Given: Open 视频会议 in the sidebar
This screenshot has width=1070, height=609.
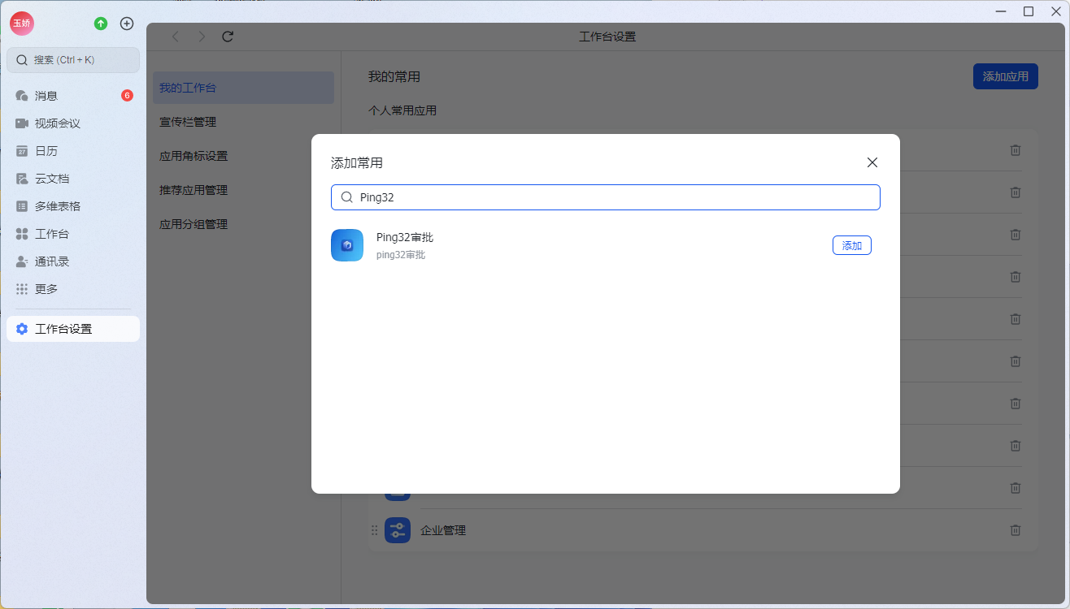Looking at the screenshot, I should tap(73, 123).
